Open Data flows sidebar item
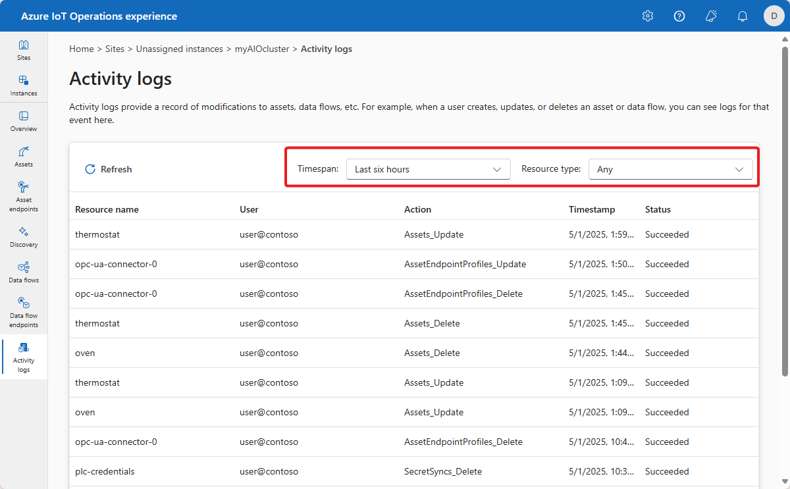 tap(24, 272)
